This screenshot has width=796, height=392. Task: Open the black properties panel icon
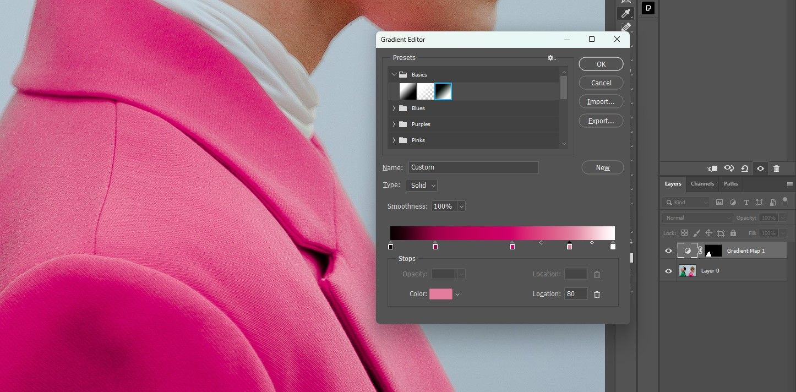tap(648, 8)
